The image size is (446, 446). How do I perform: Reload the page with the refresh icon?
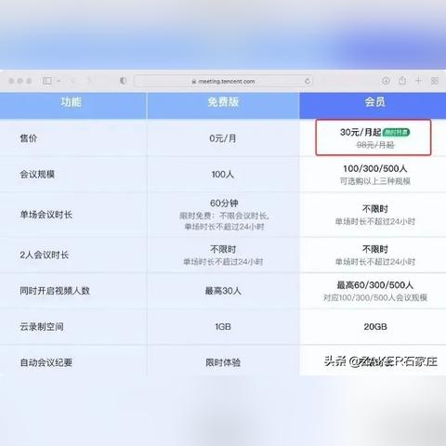[x=308, y=81]
